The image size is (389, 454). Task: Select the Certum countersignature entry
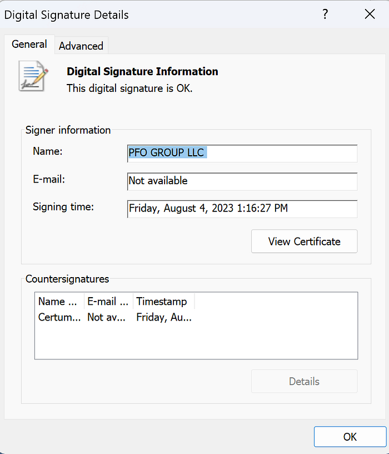(59, 318)
